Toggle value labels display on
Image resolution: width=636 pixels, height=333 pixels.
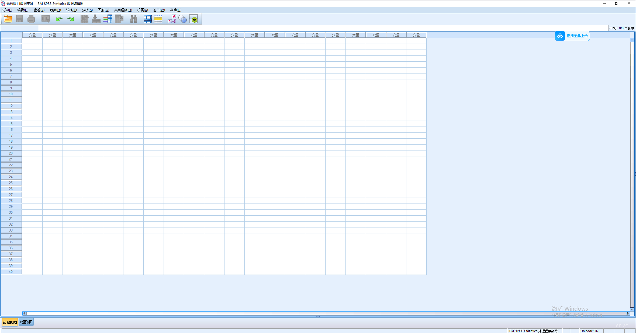[172, 19]
